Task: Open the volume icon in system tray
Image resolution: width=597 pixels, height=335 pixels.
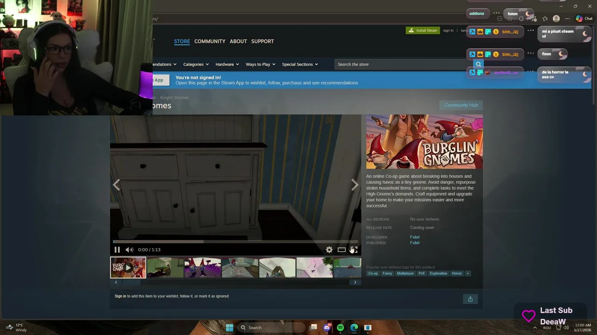Action: point(566,328)
